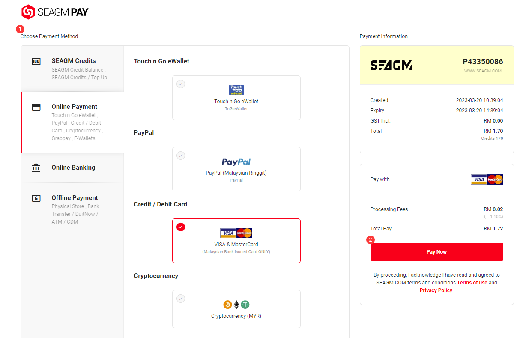Click the PayPal logo
The image size is (526, 338).
[236, 162]
